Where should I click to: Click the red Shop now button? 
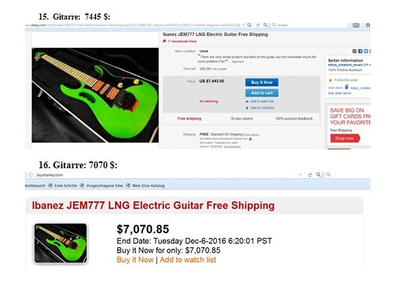point(345,139)
